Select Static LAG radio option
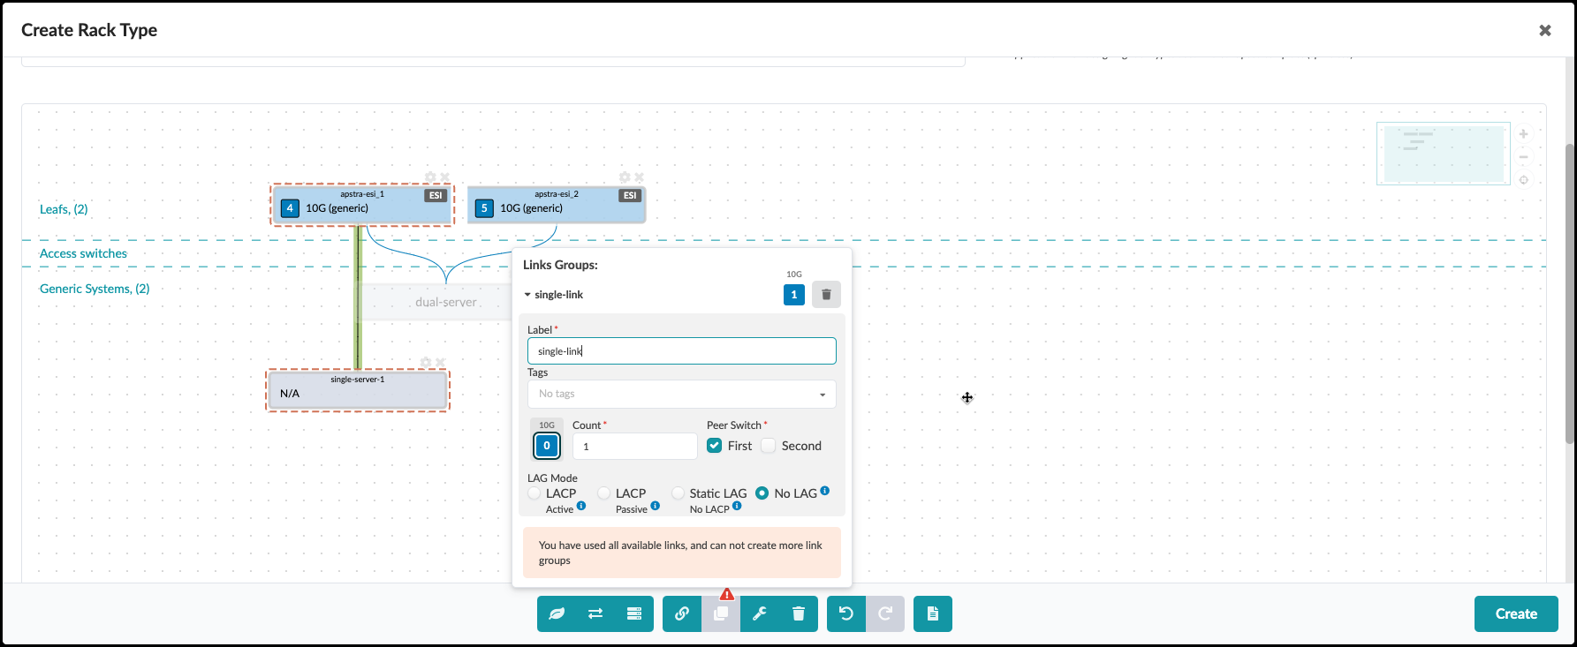This screenshot has height=647, width=1577. [x=679, y=493]
